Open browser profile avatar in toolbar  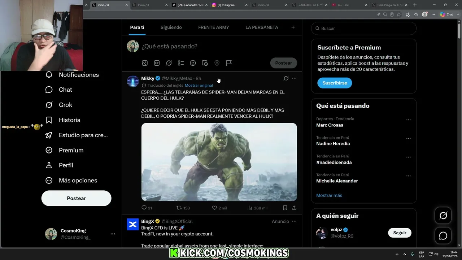point(425,14)
